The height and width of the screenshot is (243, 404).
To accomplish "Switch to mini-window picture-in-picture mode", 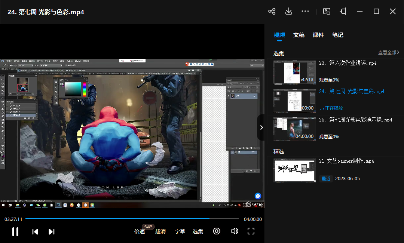I will click(x=327, y=11).
